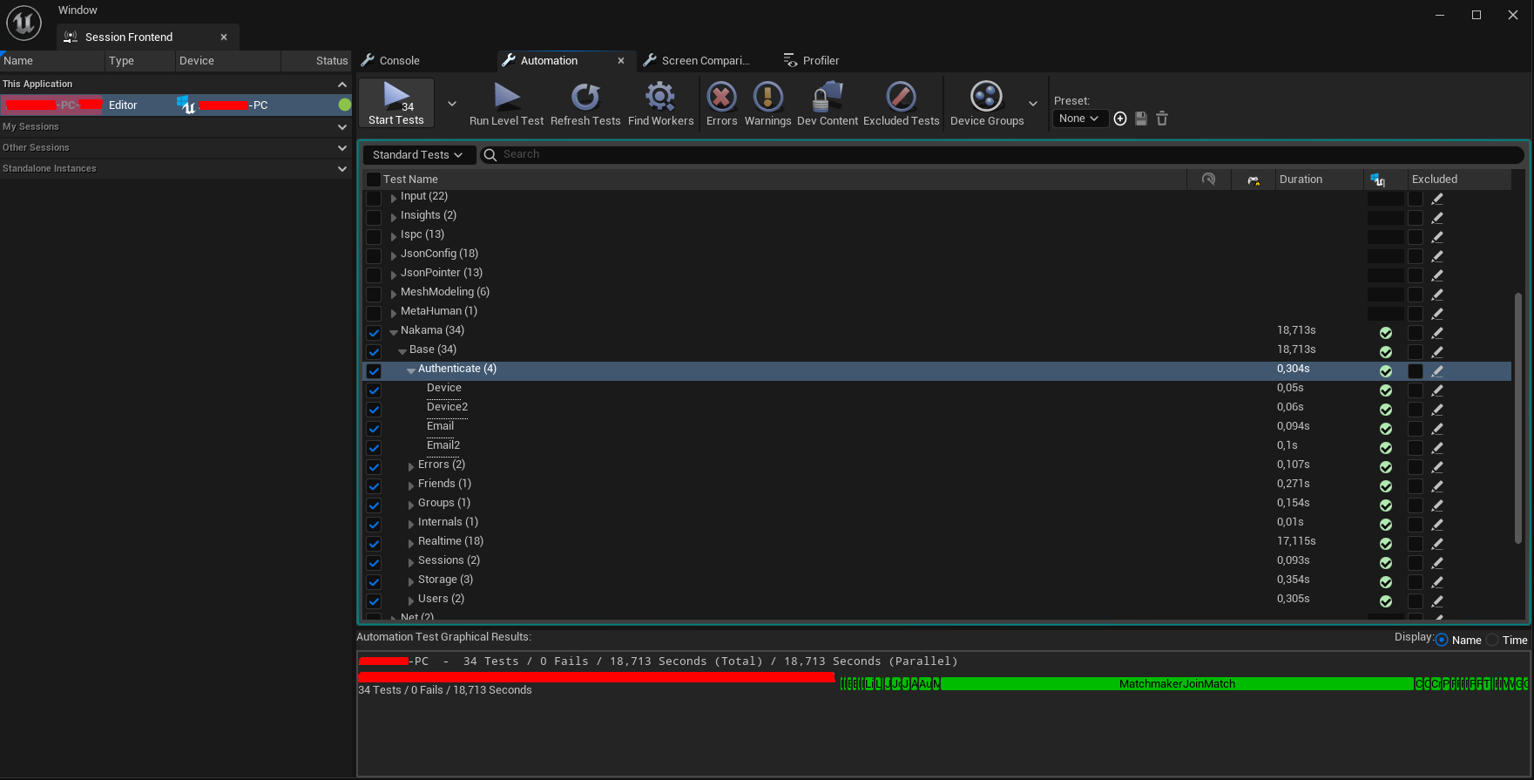Switch to the Profiler tab

[820, 61]
